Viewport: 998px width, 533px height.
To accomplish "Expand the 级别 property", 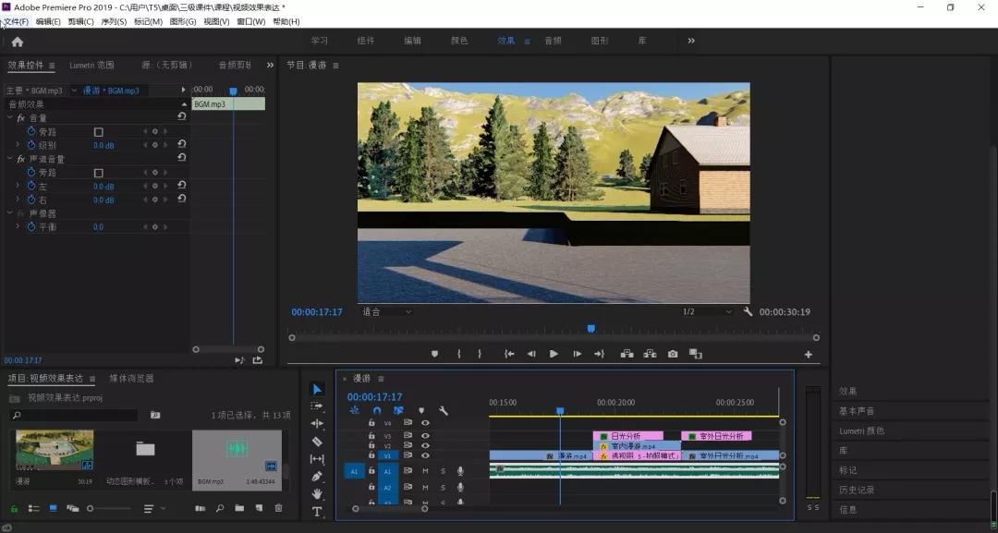I will coord(18,145).
